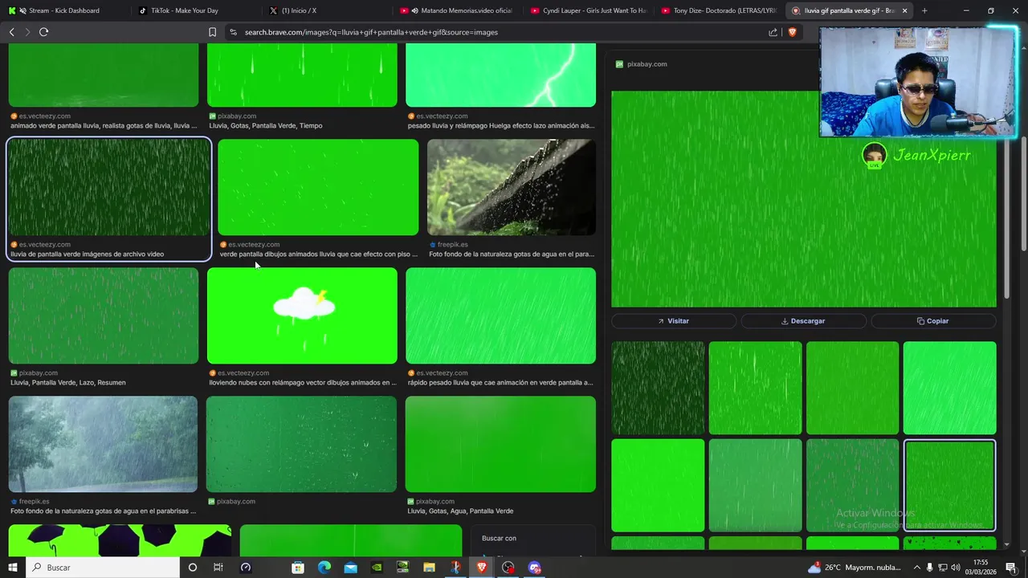Open the 'animado verde pantalla lluvia' result image
This screenshot has height=578, width=1028.
coord(104,75)
